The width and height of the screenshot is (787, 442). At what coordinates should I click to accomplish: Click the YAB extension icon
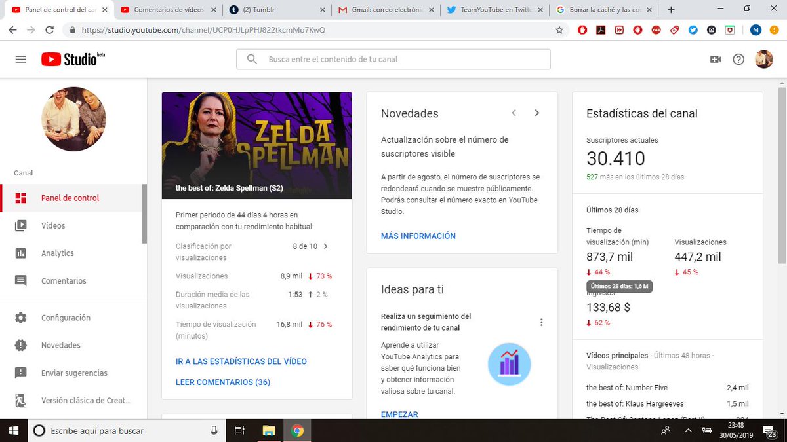(656, 30)
